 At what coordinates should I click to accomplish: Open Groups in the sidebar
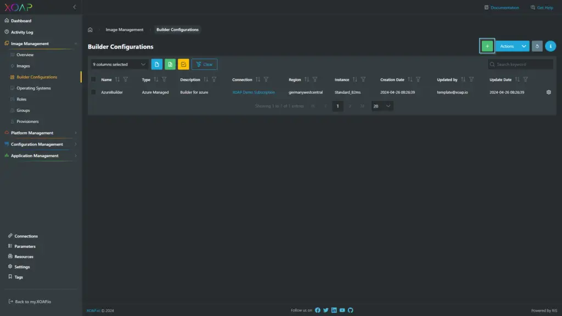point(23,110)
